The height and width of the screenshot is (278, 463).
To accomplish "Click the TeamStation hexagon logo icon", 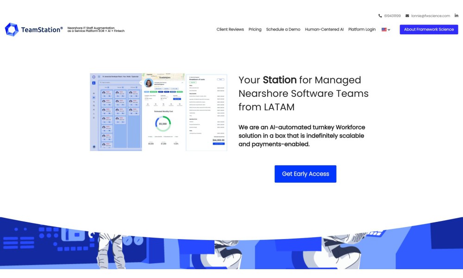I will pos(12,30).
